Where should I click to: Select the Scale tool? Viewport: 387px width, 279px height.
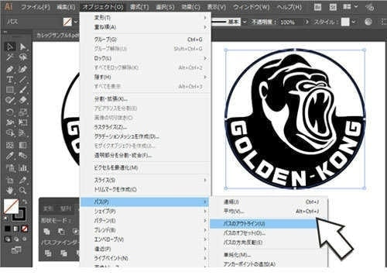22,112
